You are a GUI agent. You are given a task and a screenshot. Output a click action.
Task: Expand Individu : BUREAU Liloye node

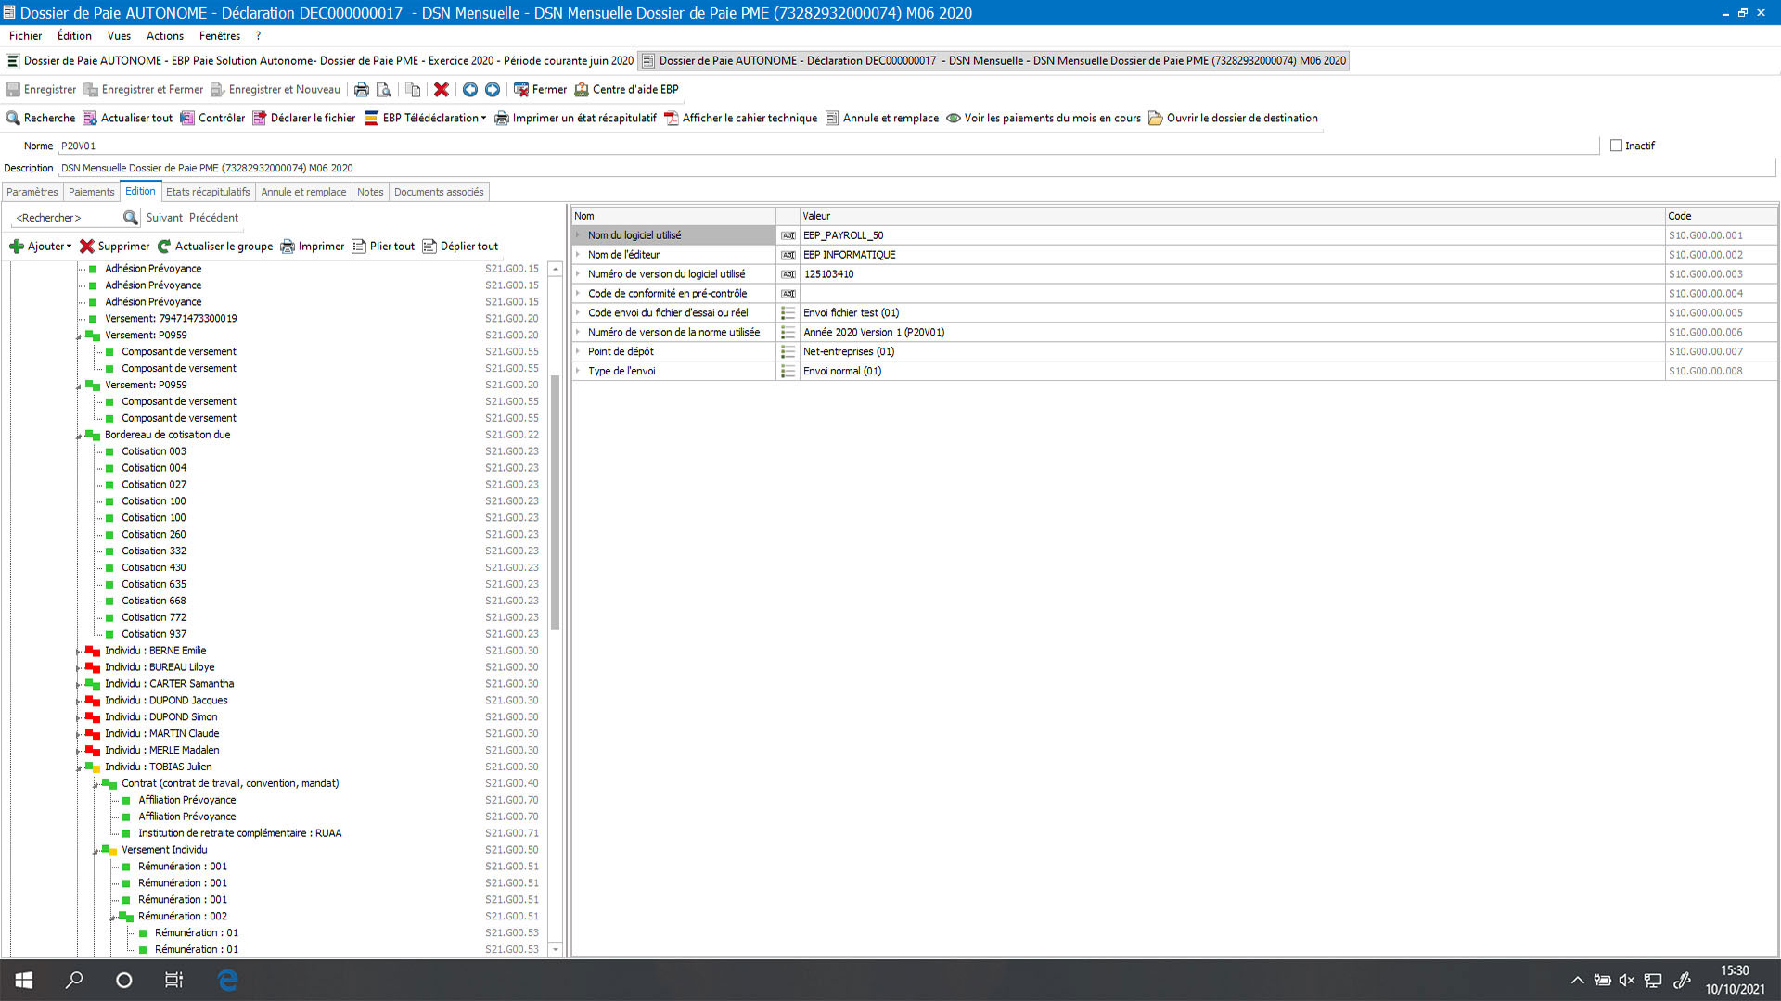click(79, 668)
